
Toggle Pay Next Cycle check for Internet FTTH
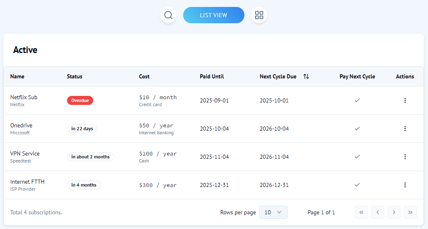pos(357,185)
